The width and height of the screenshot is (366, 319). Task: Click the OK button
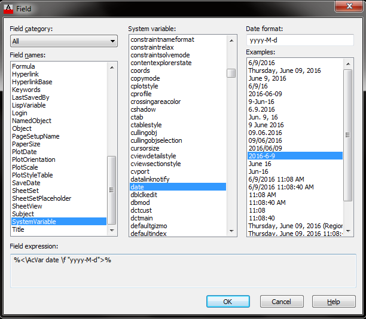click(x=228, y=302)
